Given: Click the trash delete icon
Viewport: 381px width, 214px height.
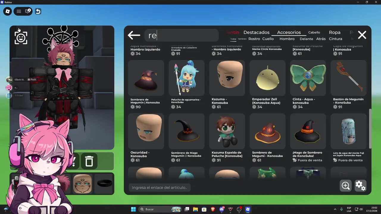Looking at the screenshot, I should tap(89, 161).
